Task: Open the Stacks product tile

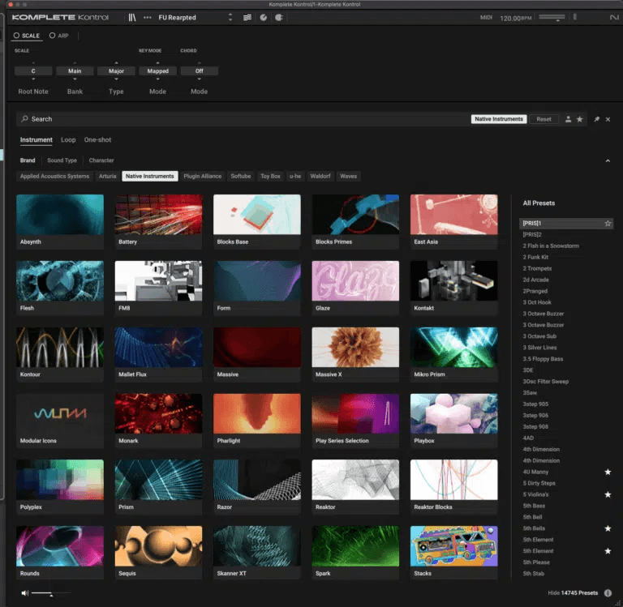Action: coord(453,553)
